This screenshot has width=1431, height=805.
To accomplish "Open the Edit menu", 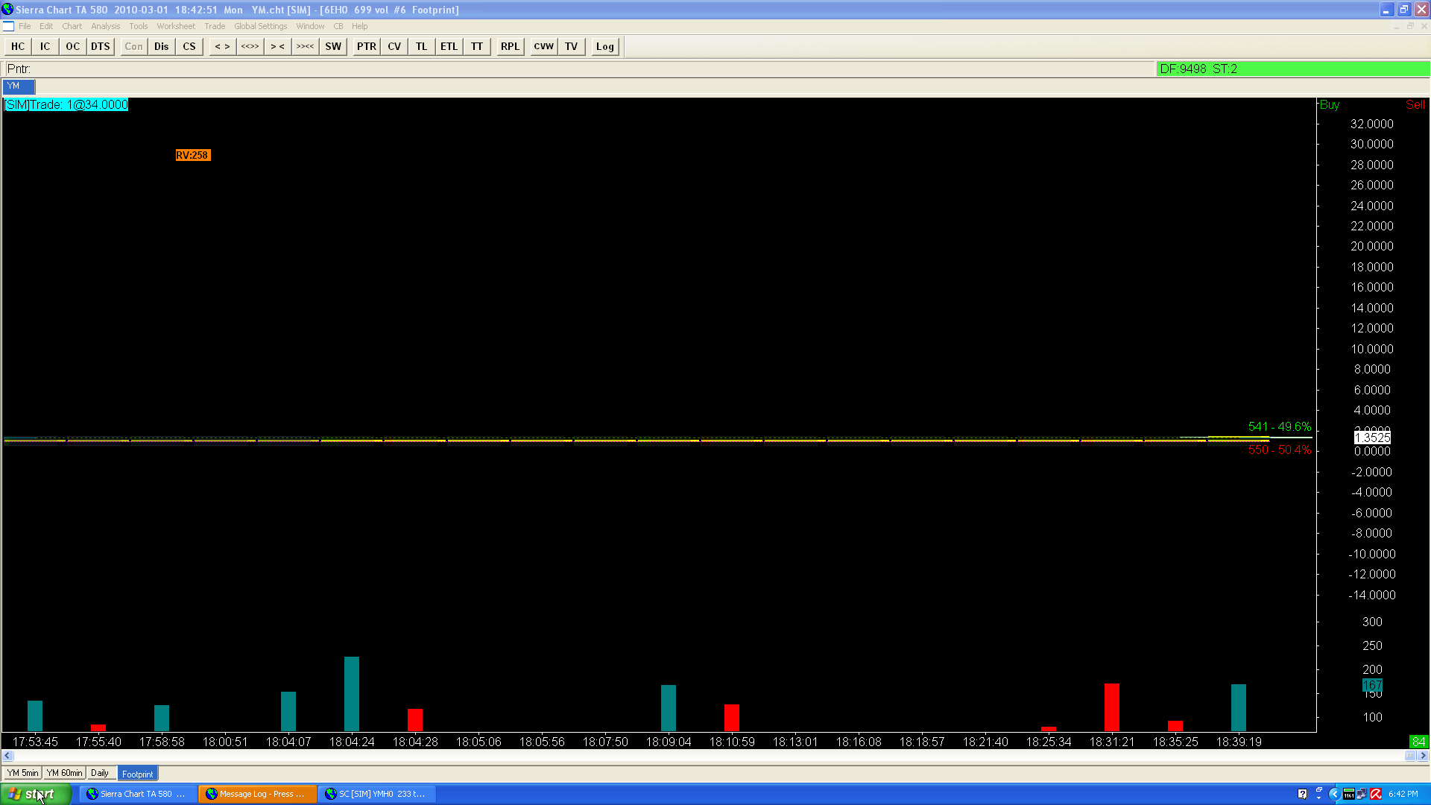I will tap(46, 26).
